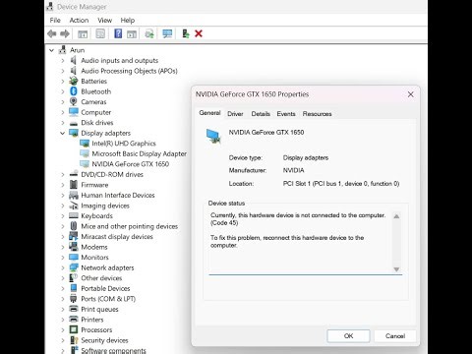Open the View menu
The height and width of the screenshot is (354, 472).
pyautogui.click(x=105, y=21)
